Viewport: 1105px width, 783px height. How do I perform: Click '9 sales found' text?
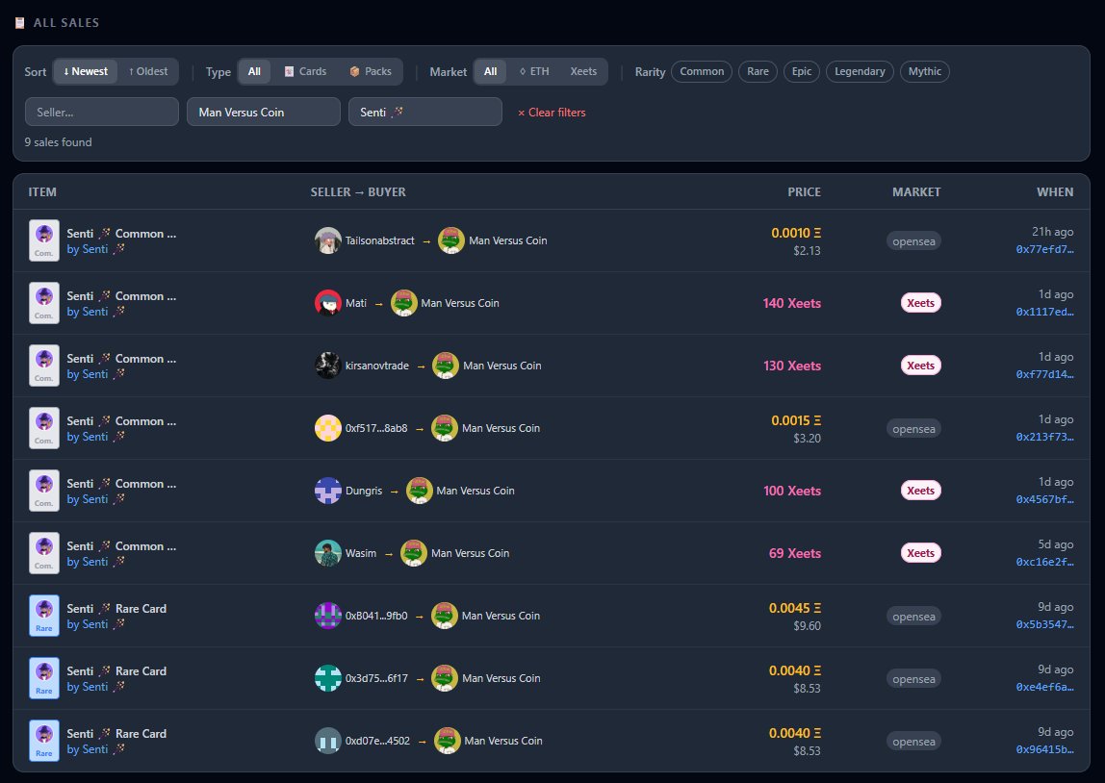(59, 142)
